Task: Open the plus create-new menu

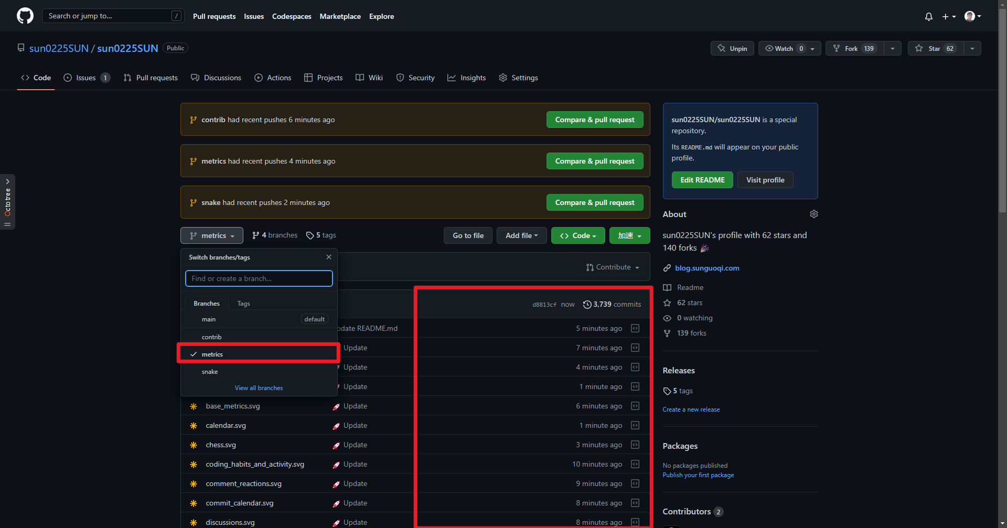Action: 949,16
